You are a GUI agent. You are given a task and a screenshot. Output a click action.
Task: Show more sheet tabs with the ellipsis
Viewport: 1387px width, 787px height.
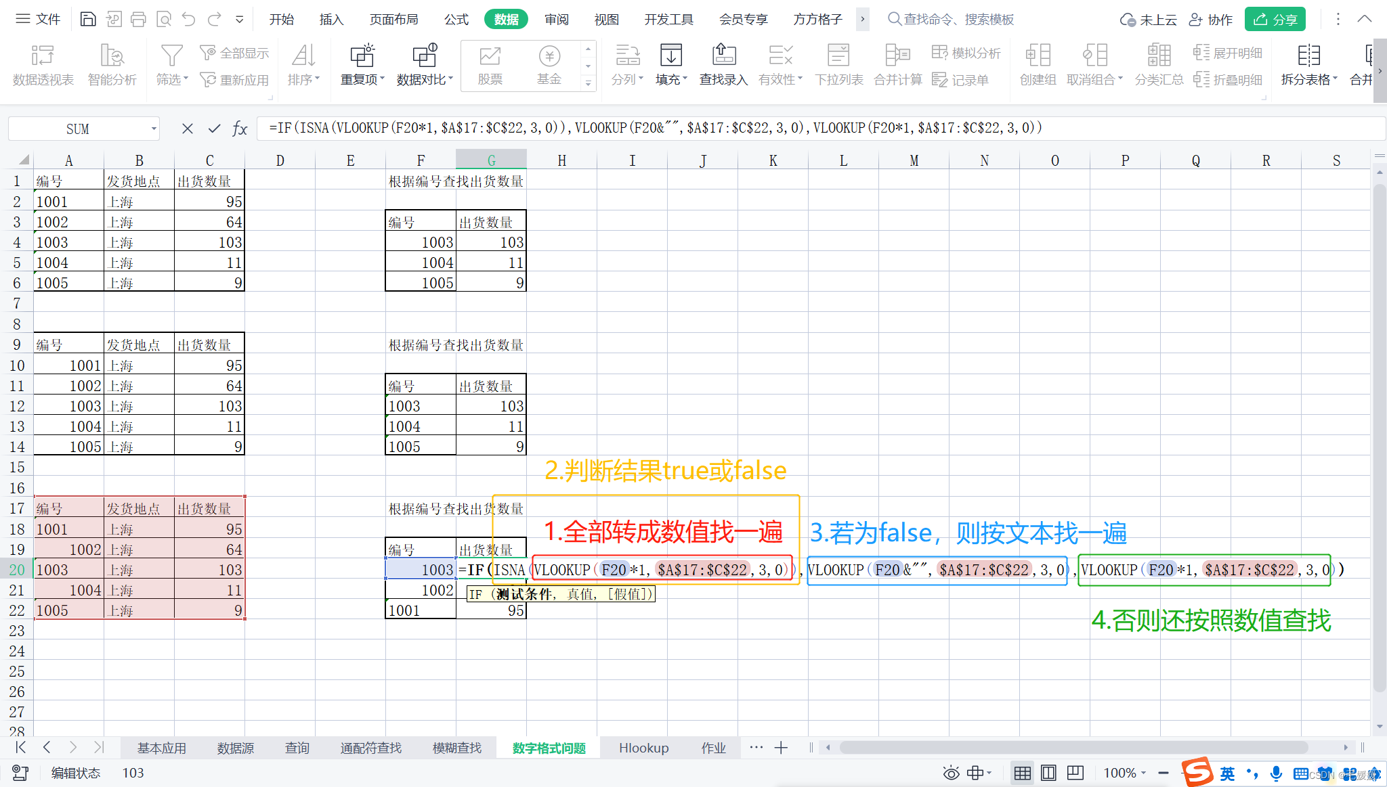click(x=756, y=748)
